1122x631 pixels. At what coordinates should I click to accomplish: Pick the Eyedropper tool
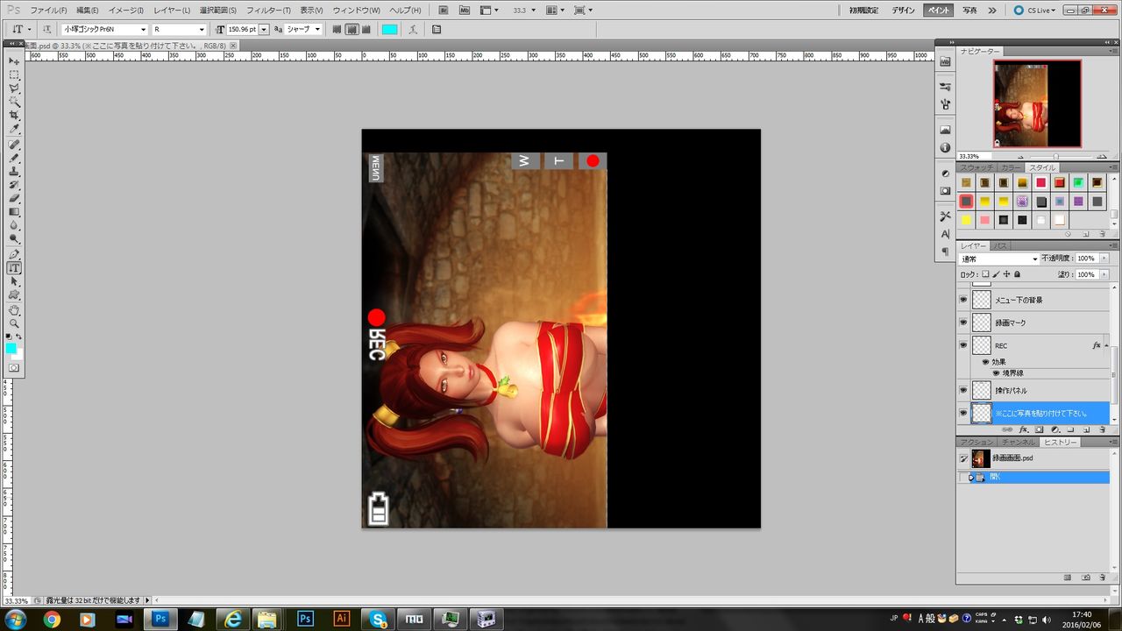pyautogui.click(x=14, y=129)
